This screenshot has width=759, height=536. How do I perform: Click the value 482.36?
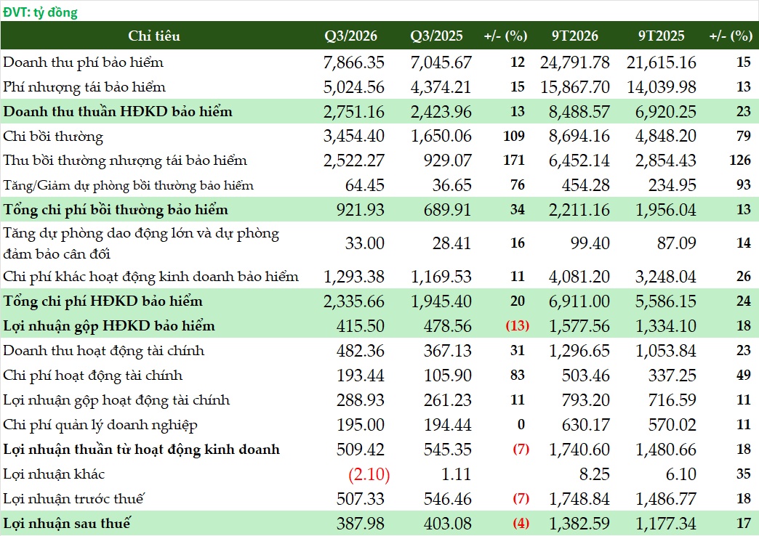360,351
